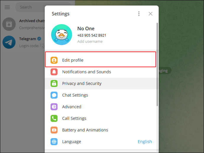Click the orange Battery and Animations icon
The image size is (204, 153).
[54, 130]
